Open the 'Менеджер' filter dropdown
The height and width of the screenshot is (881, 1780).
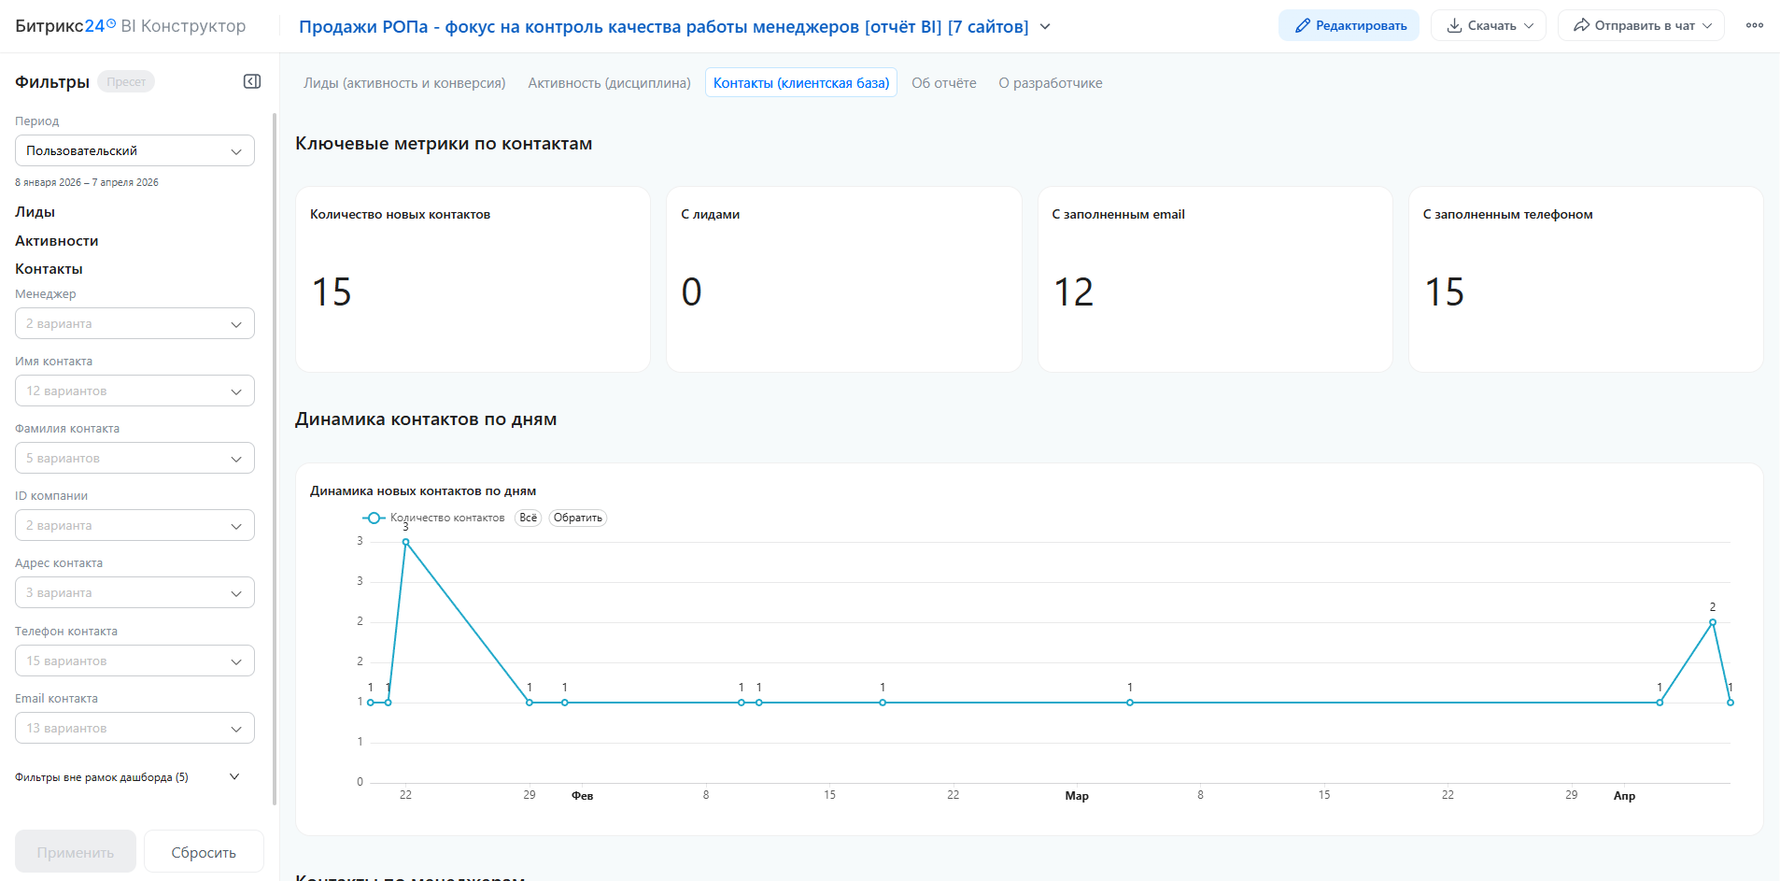[x=134, y=323]
